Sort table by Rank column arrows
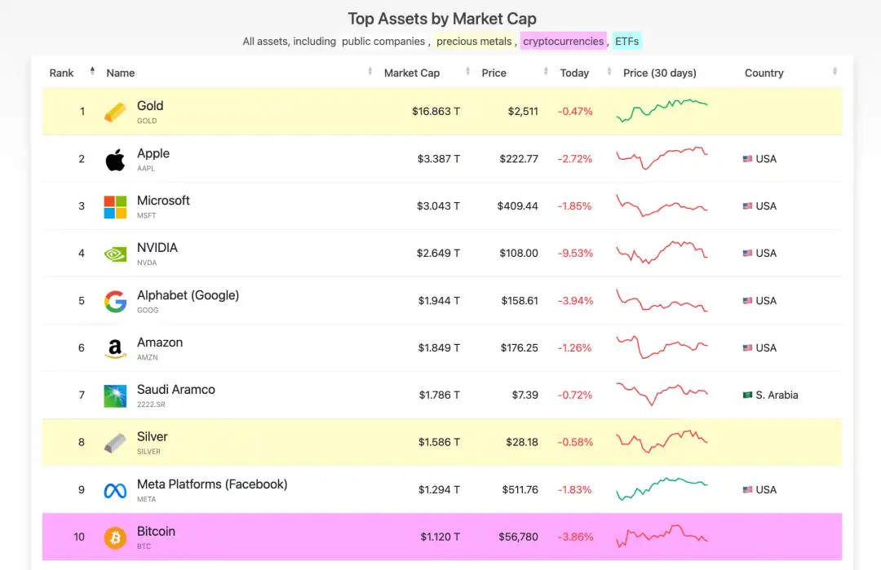Screen dimensions: 881x570 pos(92,72)
